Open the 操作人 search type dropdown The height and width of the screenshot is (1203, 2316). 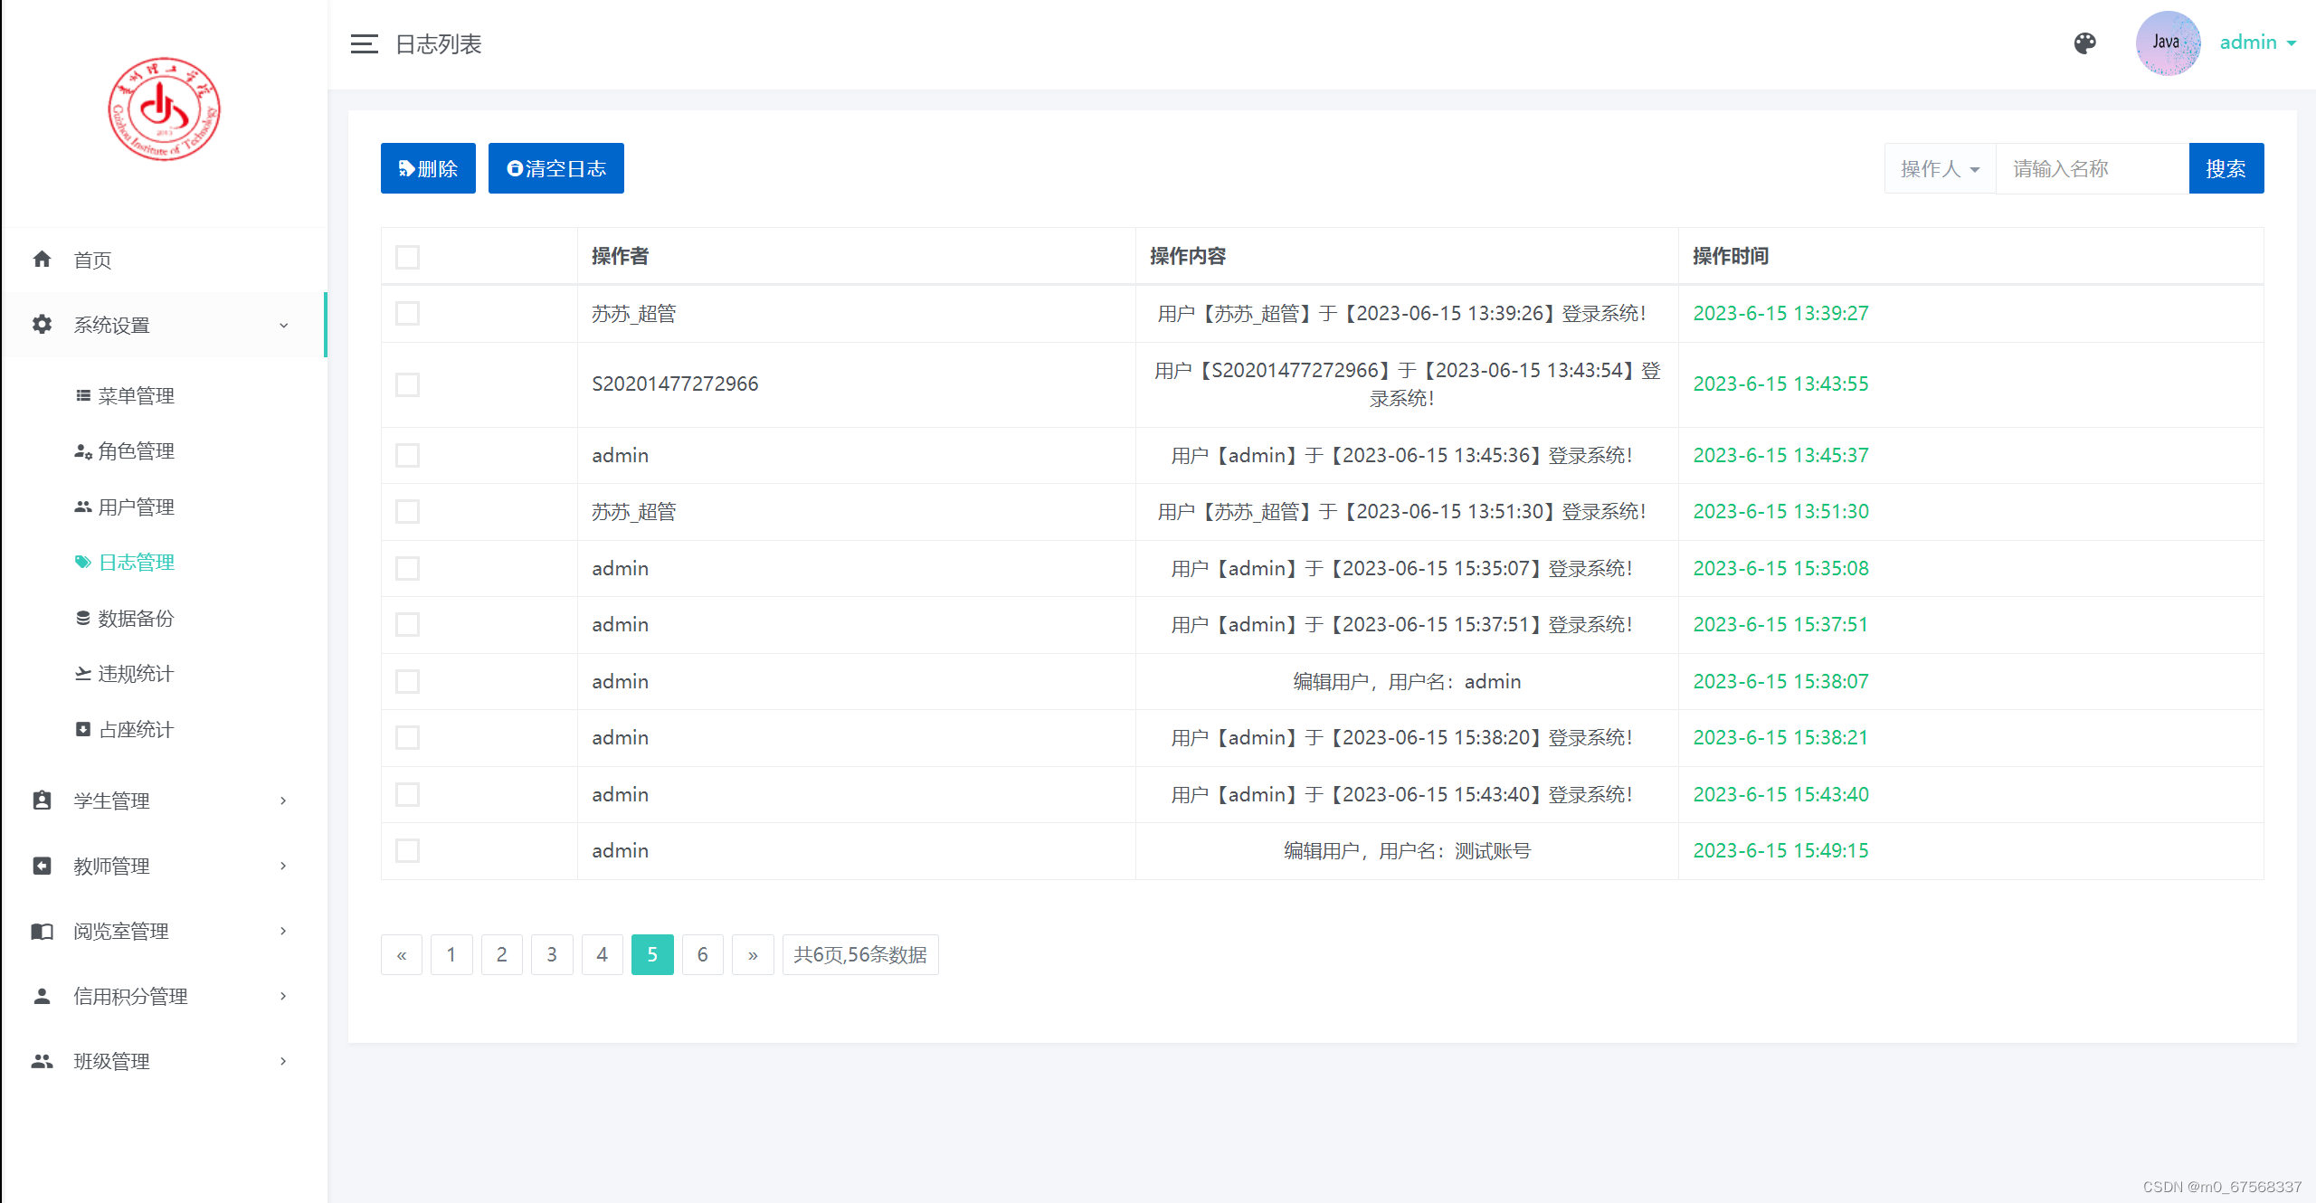click(x=1940, y=168)
